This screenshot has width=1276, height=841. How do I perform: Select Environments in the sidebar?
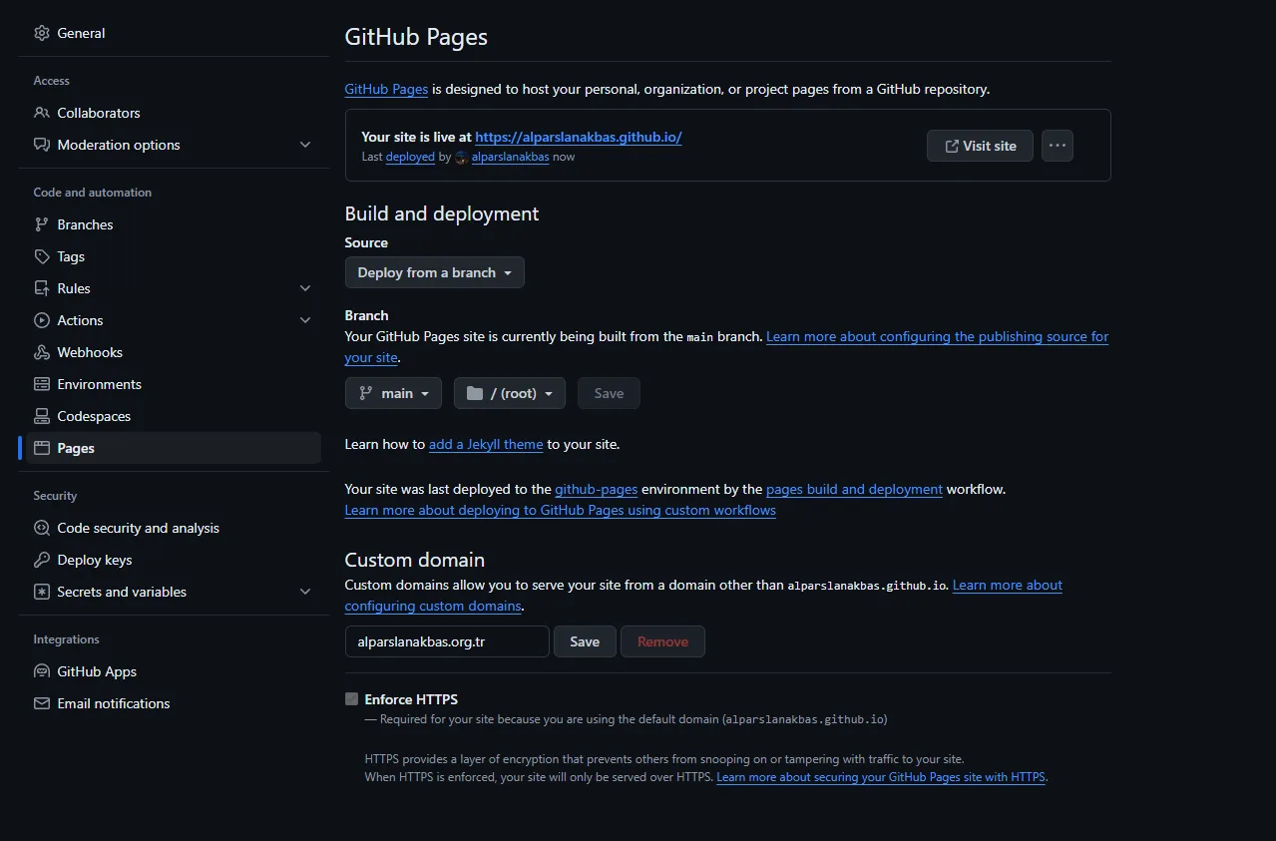tap(174, 384)
